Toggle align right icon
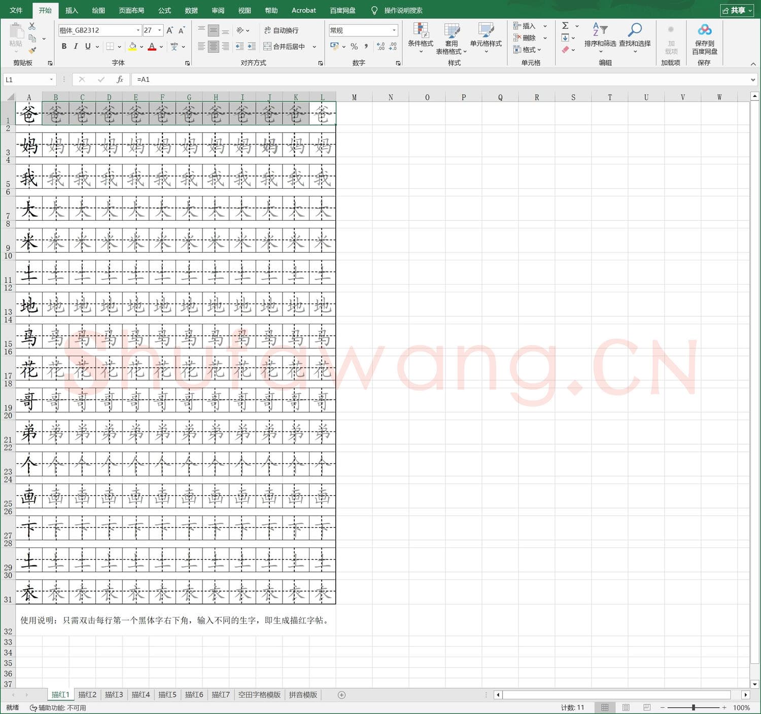 click(225, 46)
